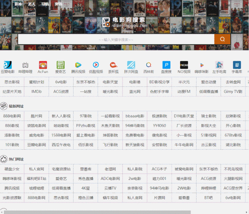The width and height of the screenshot is (249, 214).
Task: Open the 资讯 menu item
Action: [58, 4]
